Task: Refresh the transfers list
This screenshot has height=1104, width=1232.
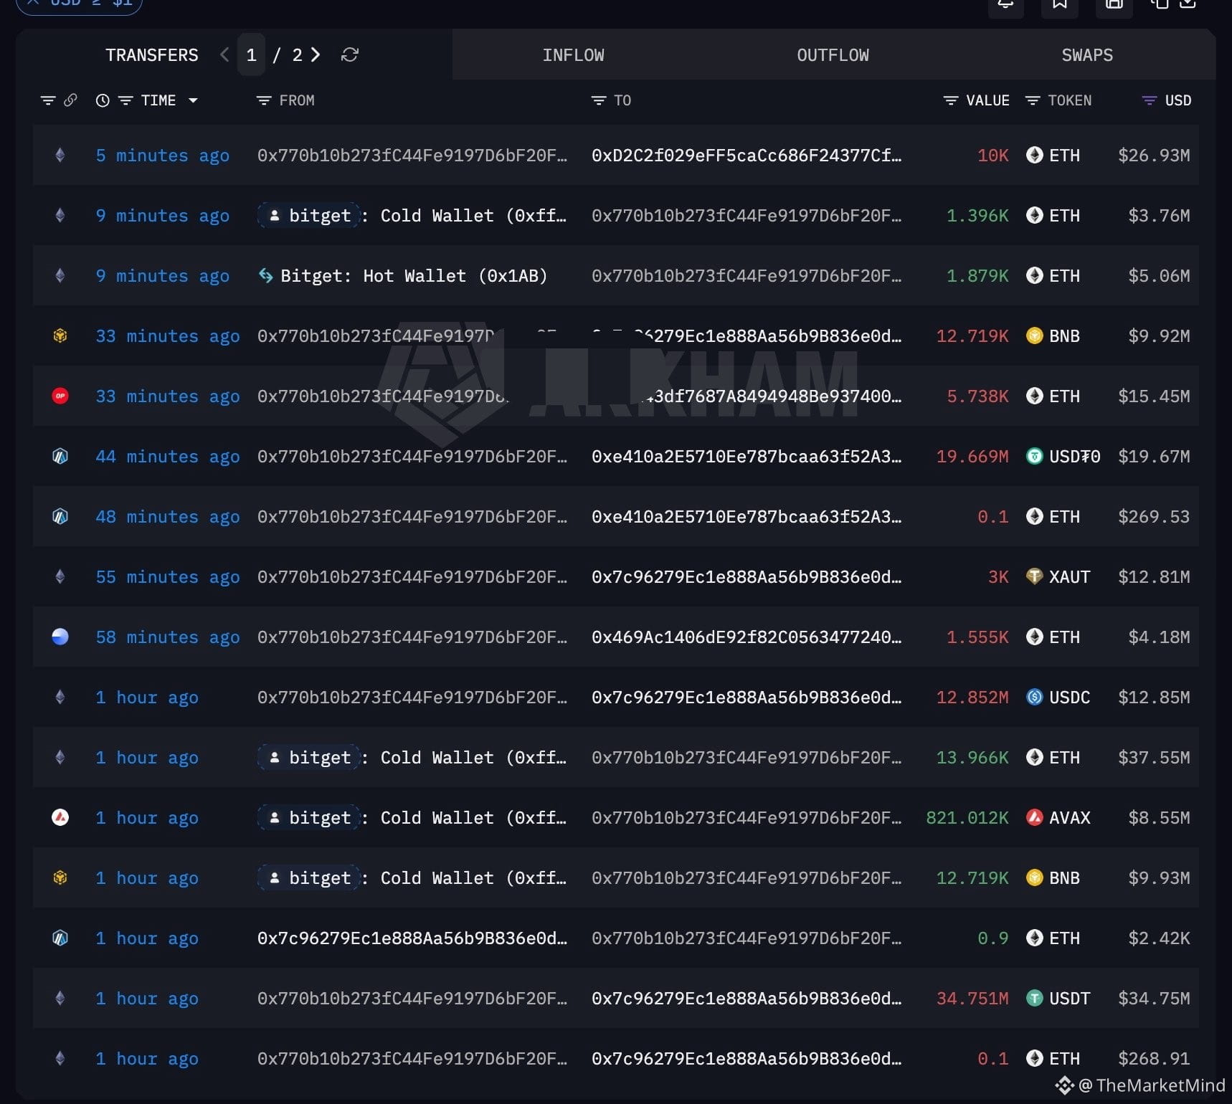Action: click(x=350, y=54)
